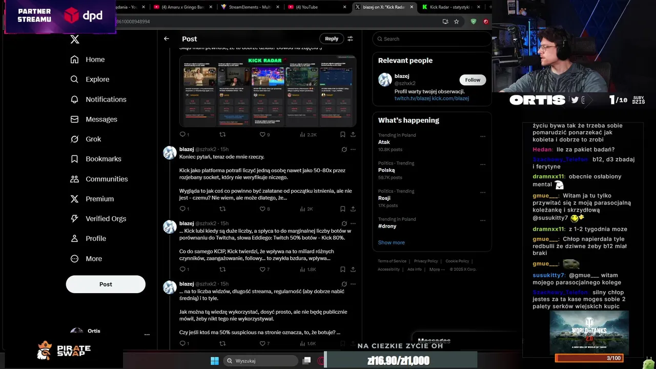Screen dimensions: 656x369
Task: Bookmark the Kick Radar image post
Action: point(342,135)
